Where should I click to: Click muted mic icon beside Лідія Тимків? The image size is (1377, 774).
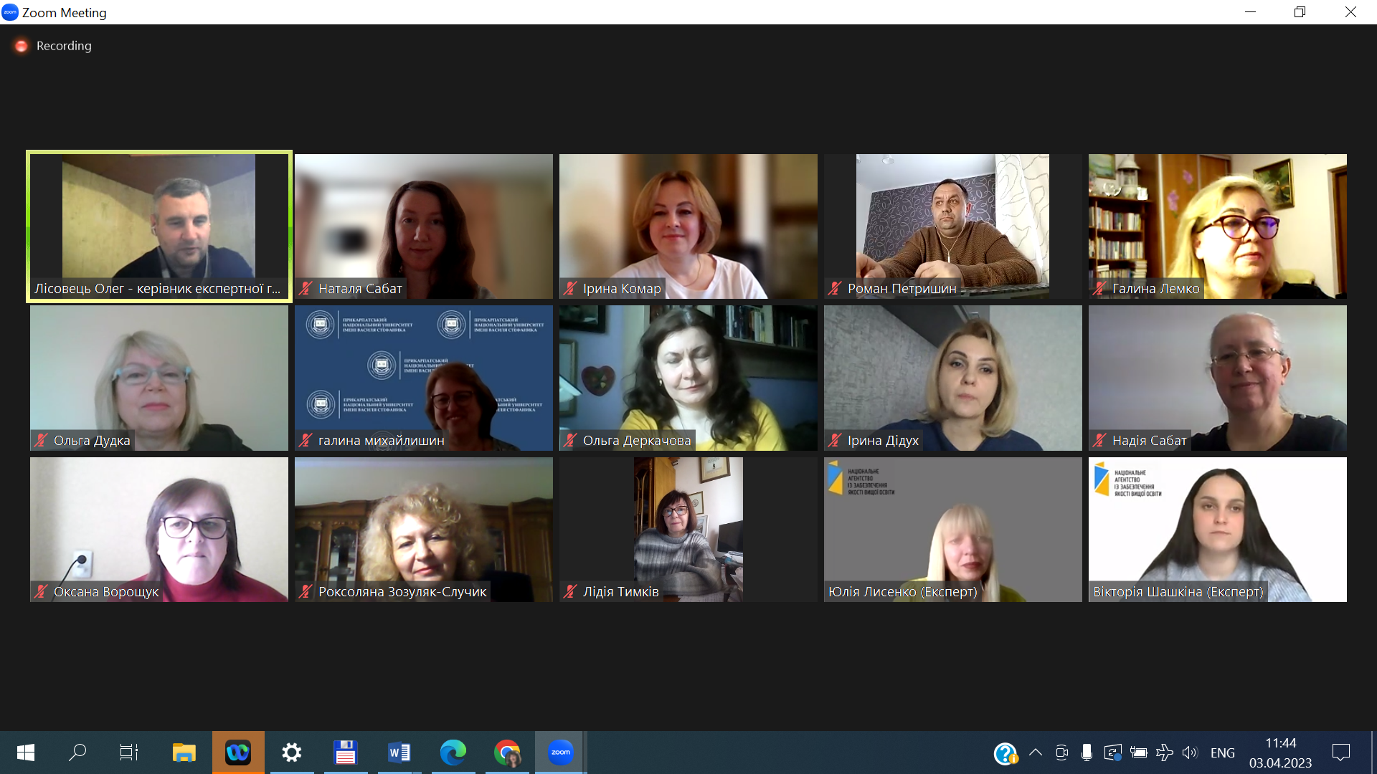570,591
